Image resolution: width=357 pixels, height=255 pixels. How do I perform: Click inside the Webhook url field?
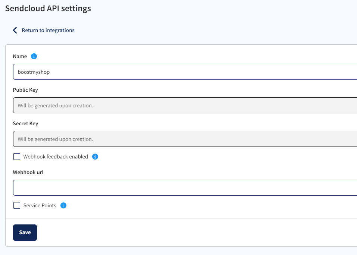(x=185, y=188)
